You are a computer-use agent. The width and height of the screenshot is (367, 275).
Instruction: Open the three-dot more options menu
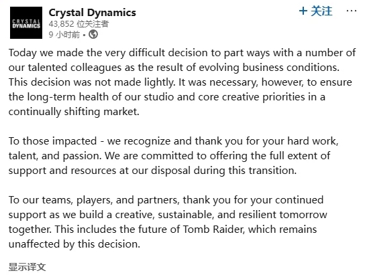[352, 11]
